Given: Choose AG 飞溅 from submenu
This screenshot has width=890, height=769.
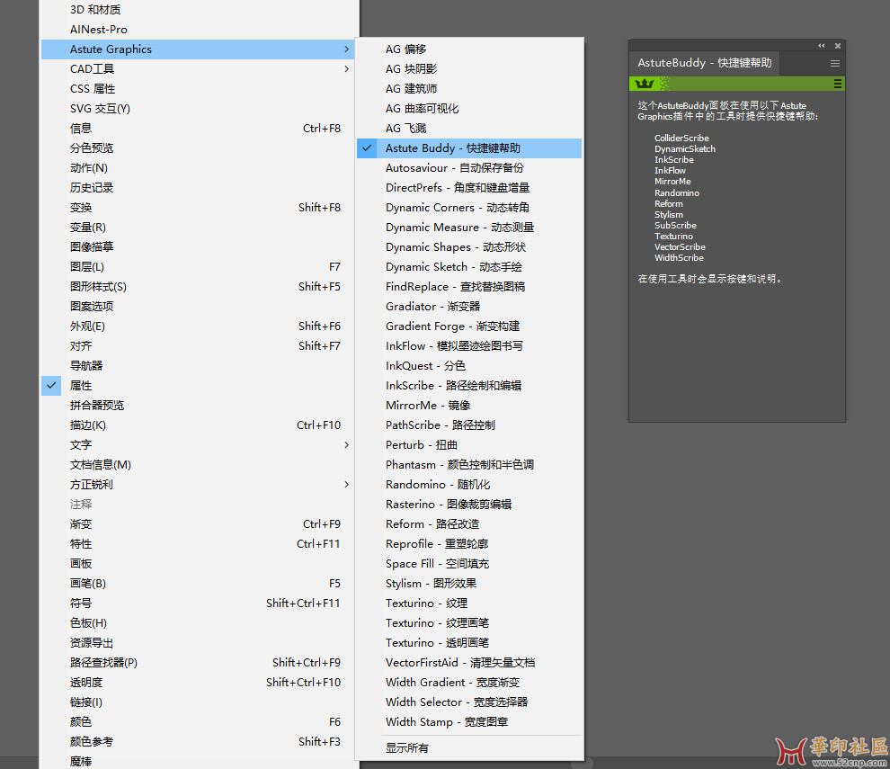Looking at the screenshot, I should point(469,129).
